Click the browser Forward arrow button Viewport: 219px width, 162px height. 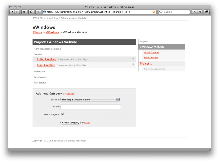click(17, 12)
